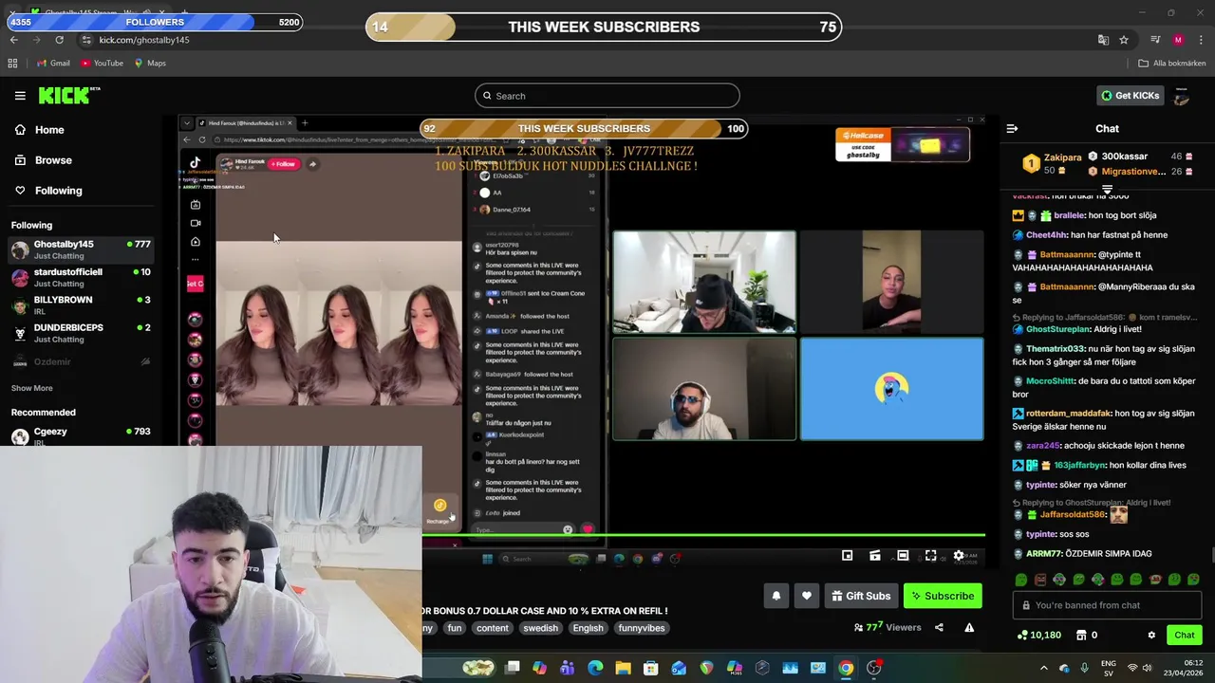The height and width of the screenshot is (683, 1215).
Task: Open Chrome media controls icon
Action: pyautogui.click(x=1155, y=40)
